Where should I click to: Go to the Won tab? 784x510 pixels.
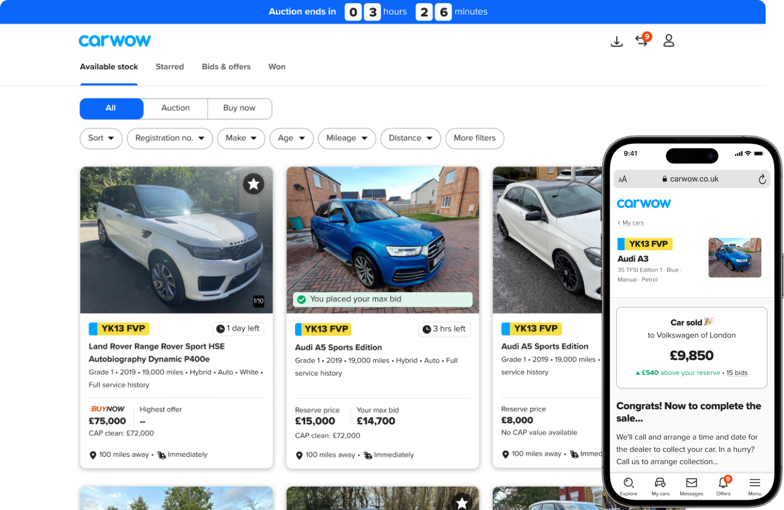click(277, 67)
